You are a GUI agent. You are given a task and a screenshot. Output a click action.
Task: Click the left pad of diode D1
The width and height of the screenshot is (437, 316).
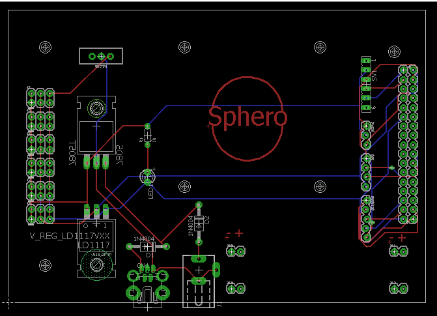(129, 246)
